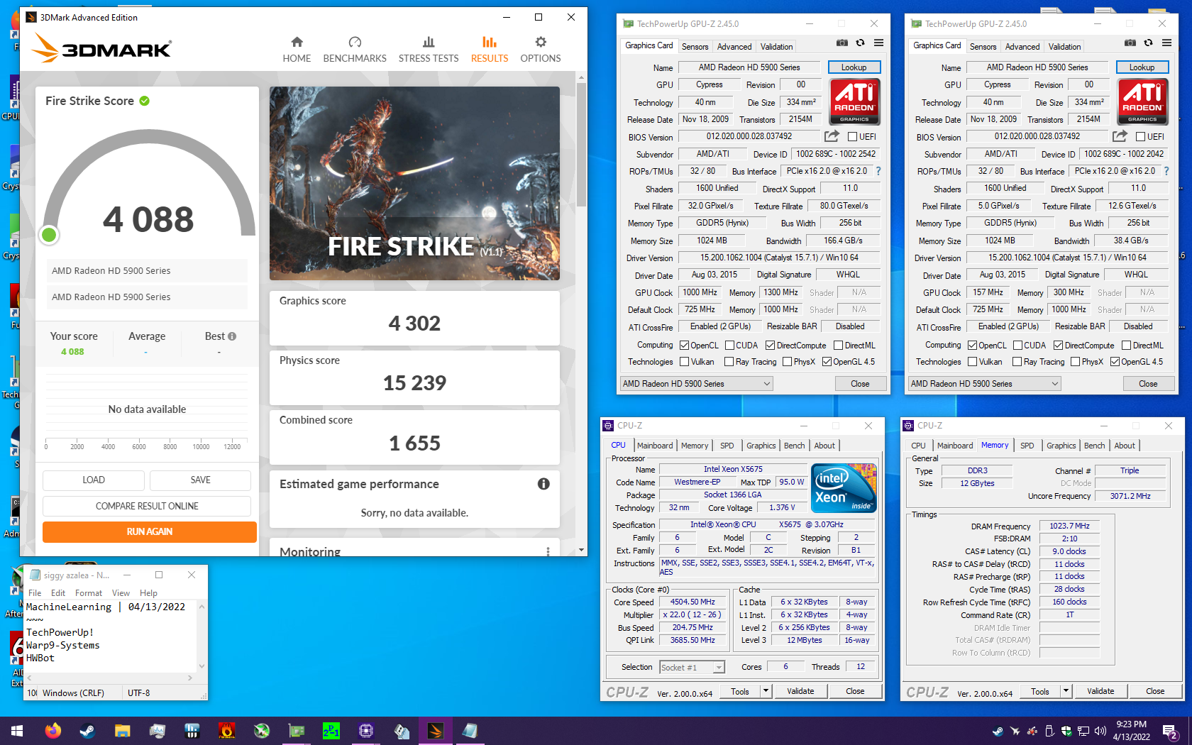Open the notification center icon
1192x745 pixels.
tap(1170, 731)
